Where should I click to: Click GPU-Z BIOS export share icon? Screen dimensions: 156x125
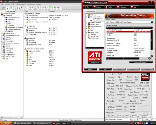[x=141, y=83]
